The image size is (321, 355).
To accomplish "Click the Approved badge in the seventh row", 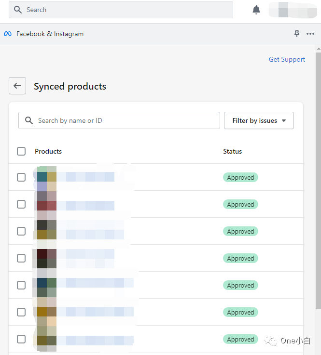I will tap(240, 339).
